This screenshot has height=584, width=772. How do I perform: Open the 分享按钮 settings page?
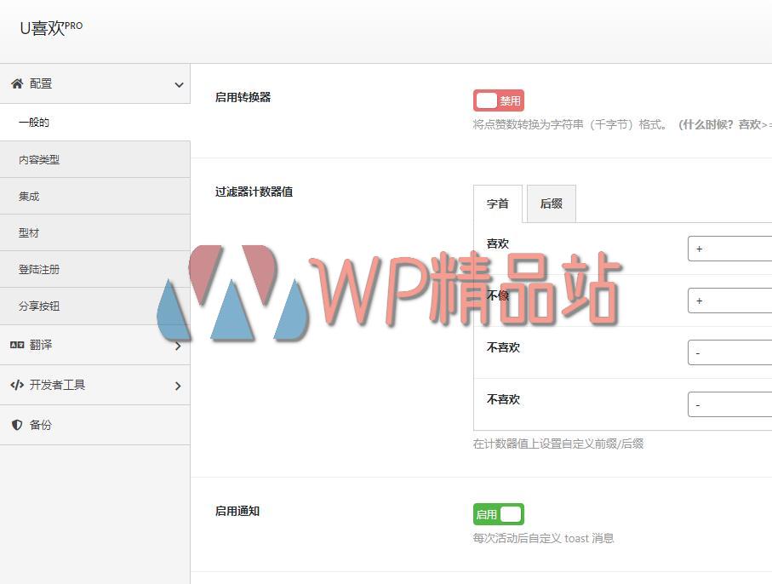[x=38, y=306]
